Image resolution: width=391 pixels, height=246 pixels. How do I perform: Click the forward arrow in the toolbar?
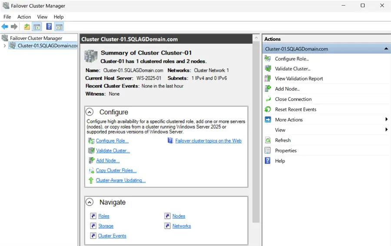[14, 26]
